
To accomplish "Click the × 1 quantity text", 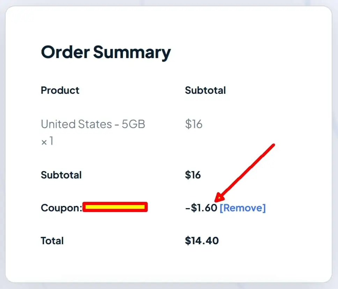I will (47, 141).
